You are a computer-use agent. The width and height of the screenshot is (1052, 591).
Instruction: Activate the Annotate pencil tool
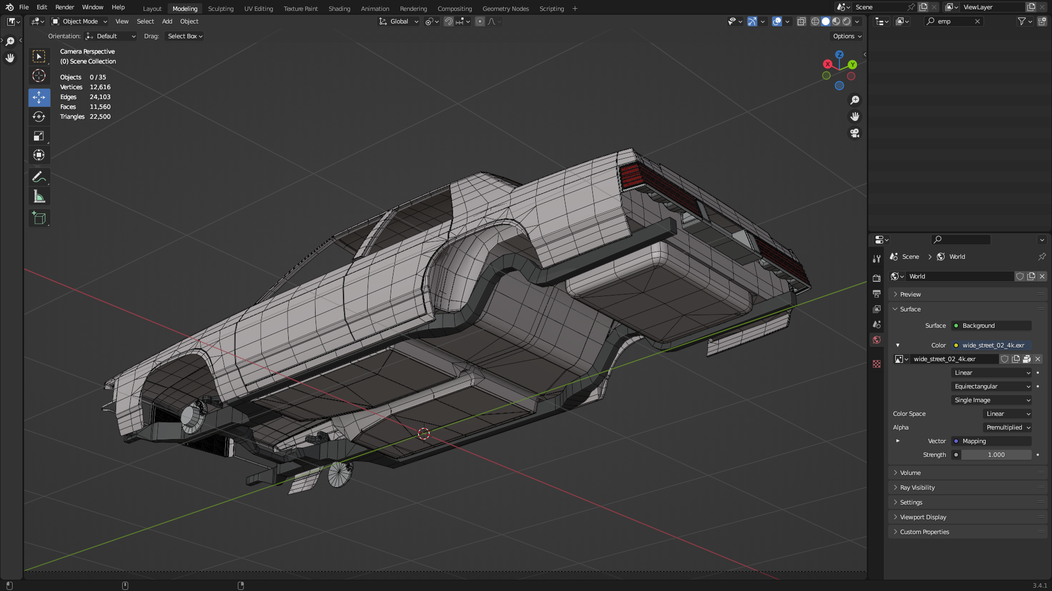(x=39, y=177)
